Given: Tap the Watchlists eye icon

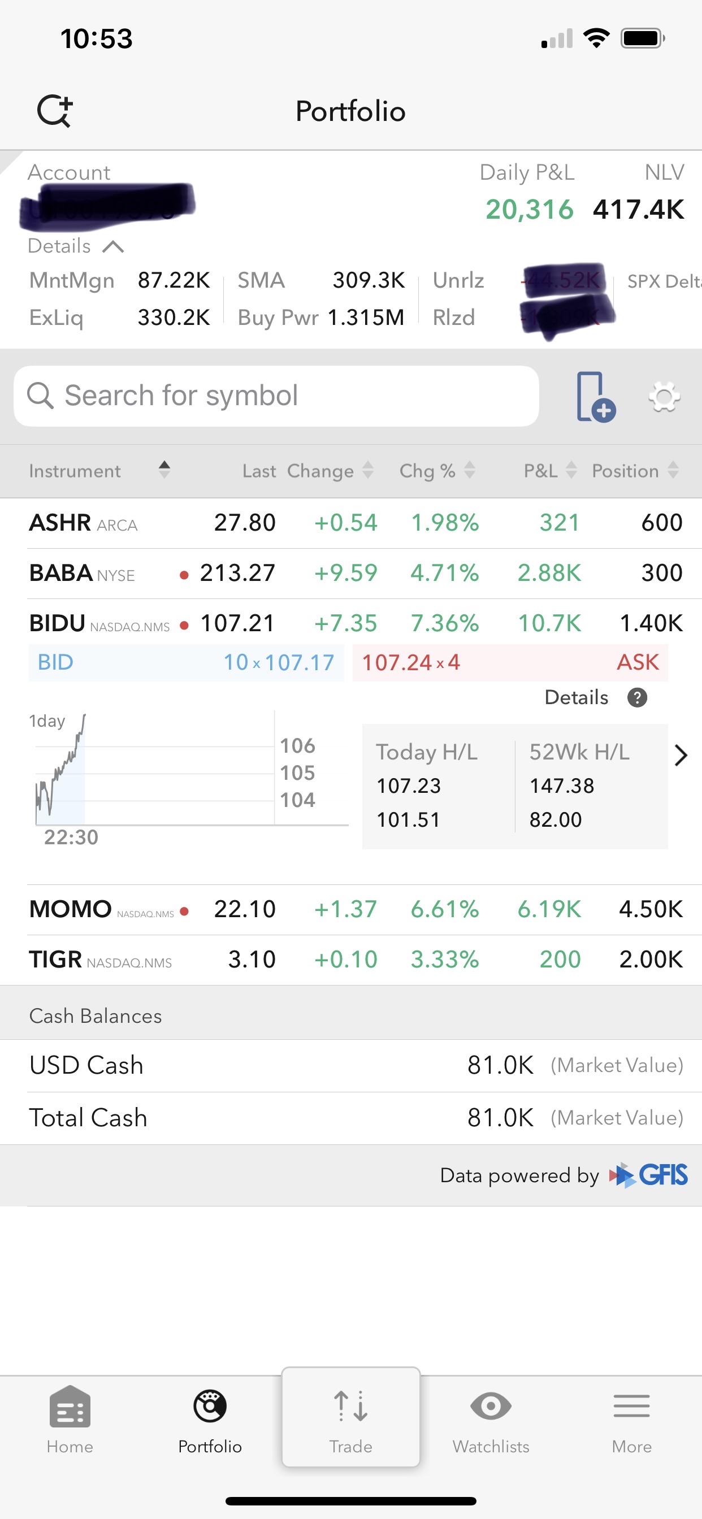Looking at the screenshot, I should pos(491,1407).
